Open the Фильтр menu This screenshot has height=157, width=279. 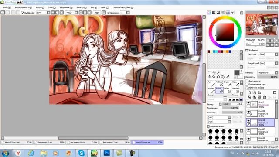click(x=82, y=7)
